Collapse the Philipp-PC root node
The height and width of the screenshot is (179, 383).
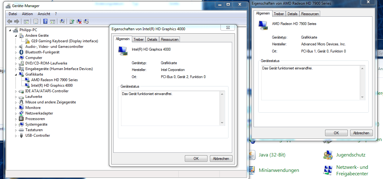[x=10, y=30]
